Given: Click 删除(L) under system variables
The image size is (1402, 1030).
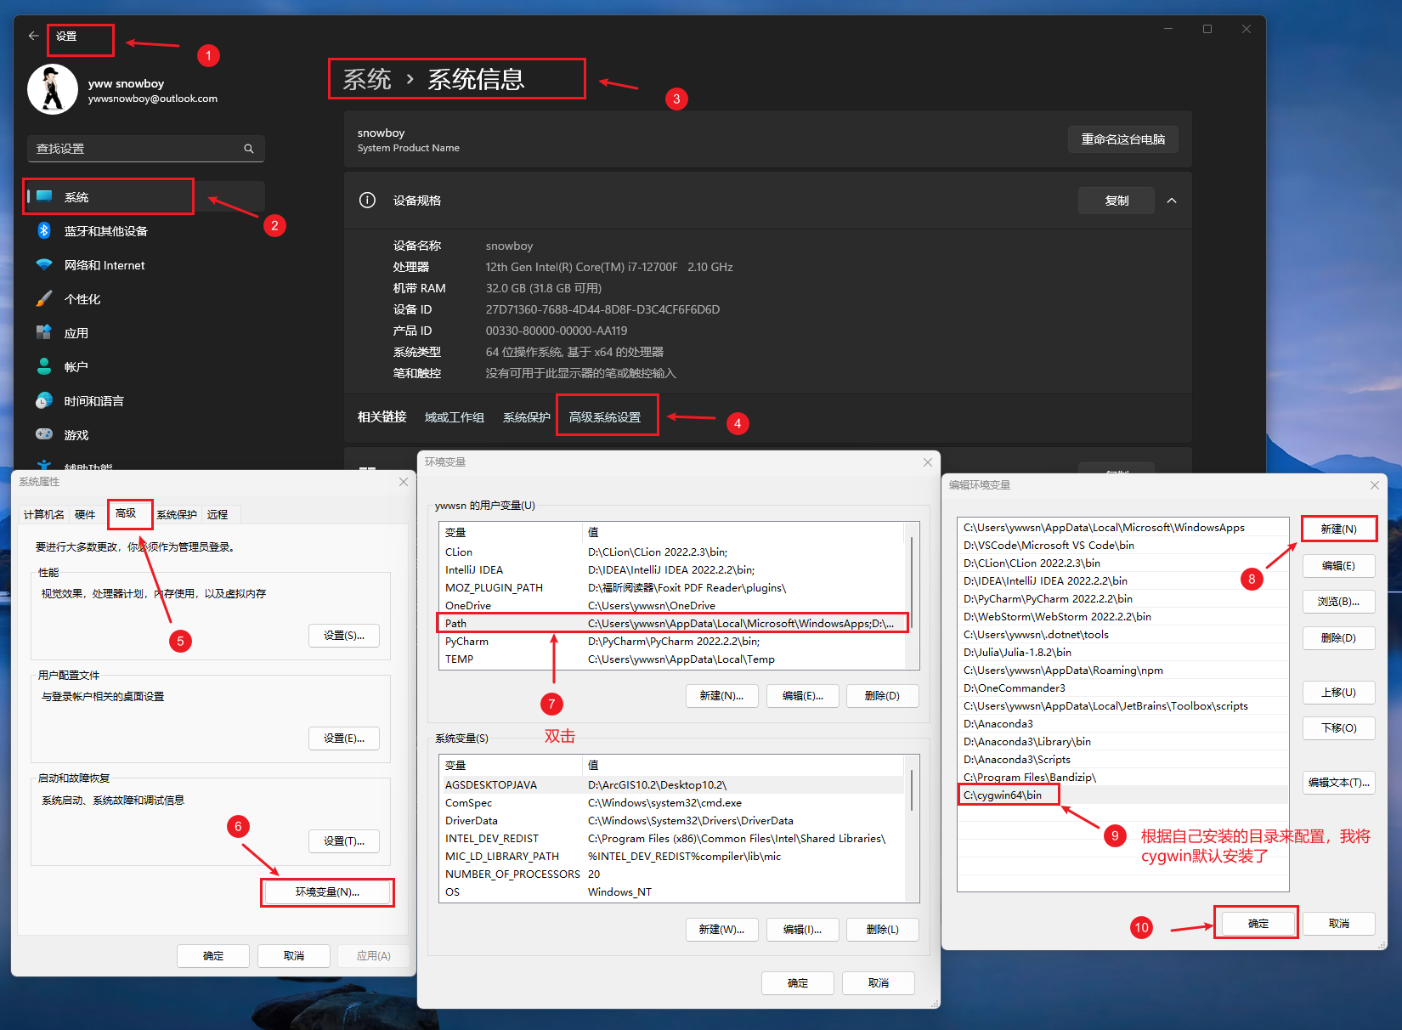Looking at the screenshot, I should (883, 930).
